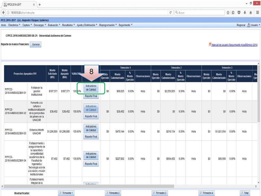Click the PDF icon beside the manual link

click(210, 44)
